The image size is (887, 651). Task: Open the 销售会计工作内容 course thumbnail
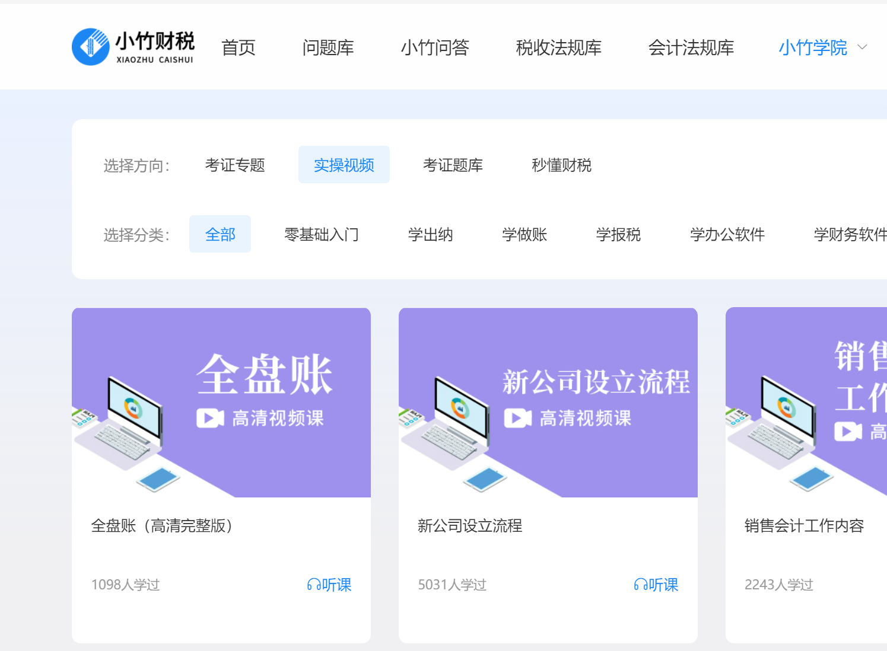[x=806, y=402]
